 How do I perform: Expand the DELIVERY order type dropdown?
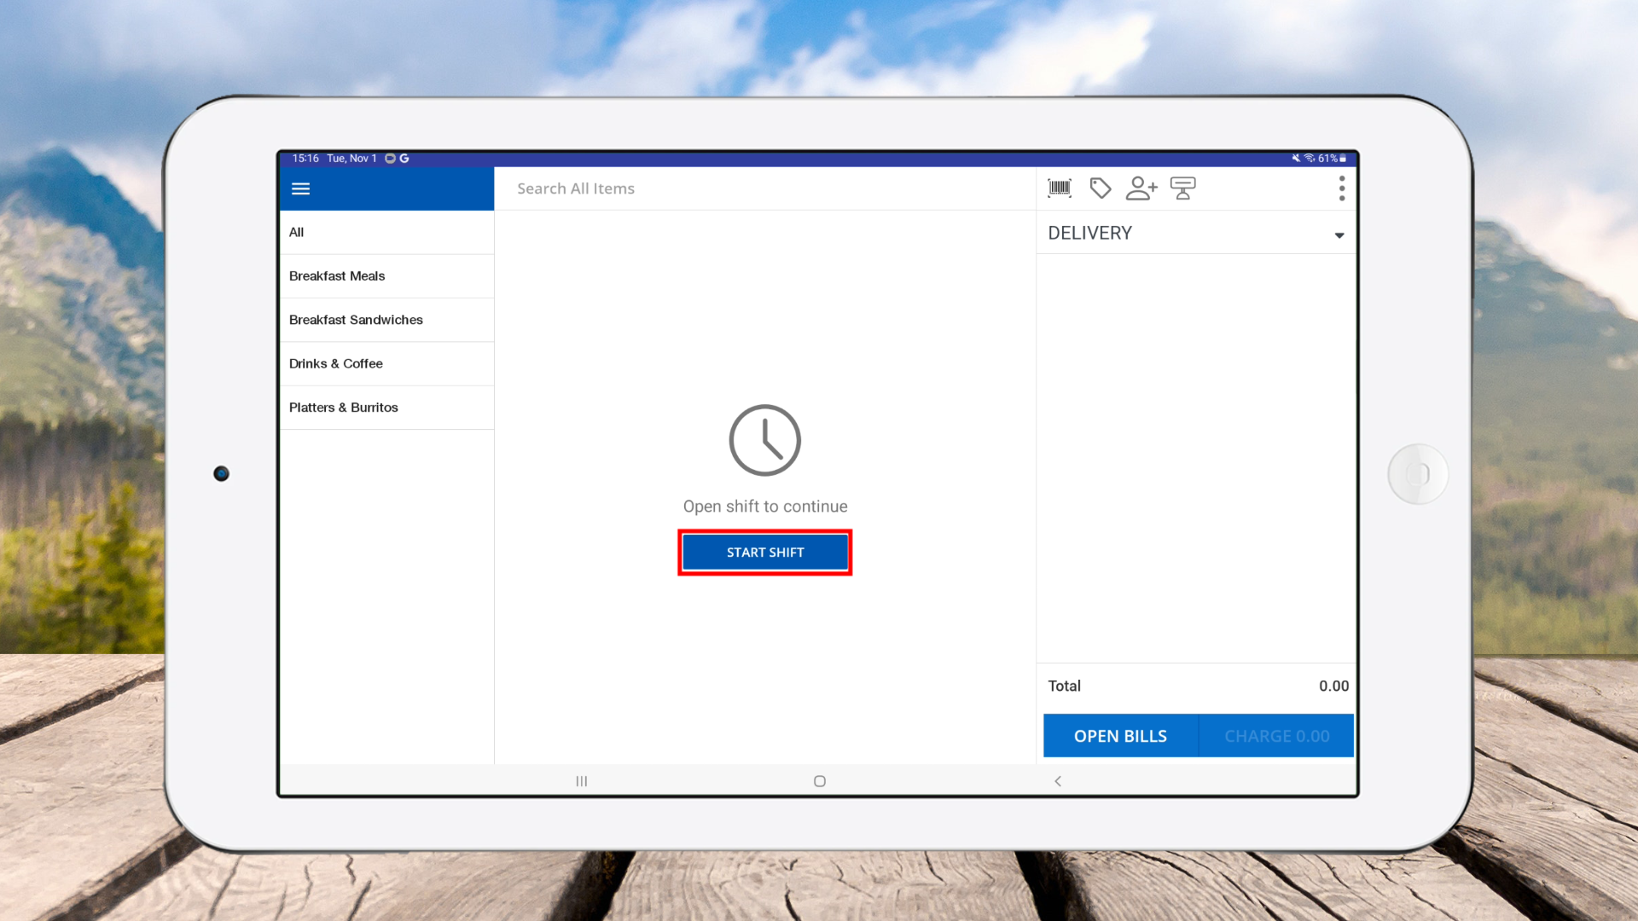1194,233
